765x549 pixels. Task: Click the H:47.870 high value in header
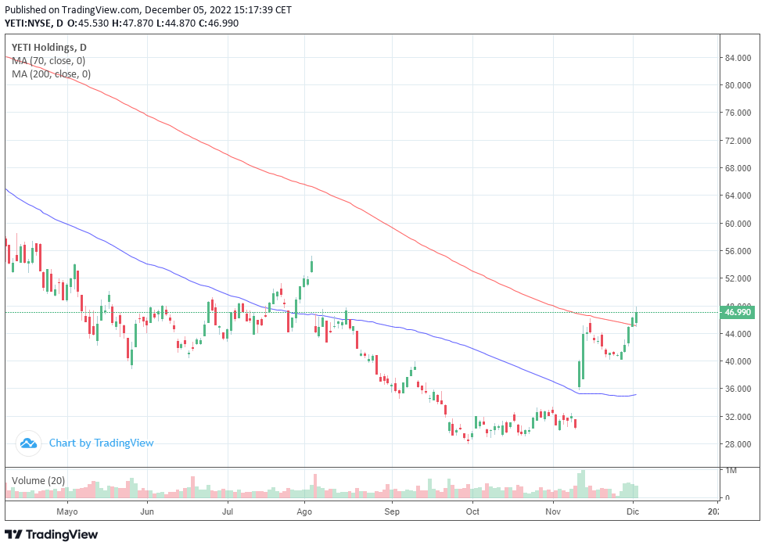(133, 23)
